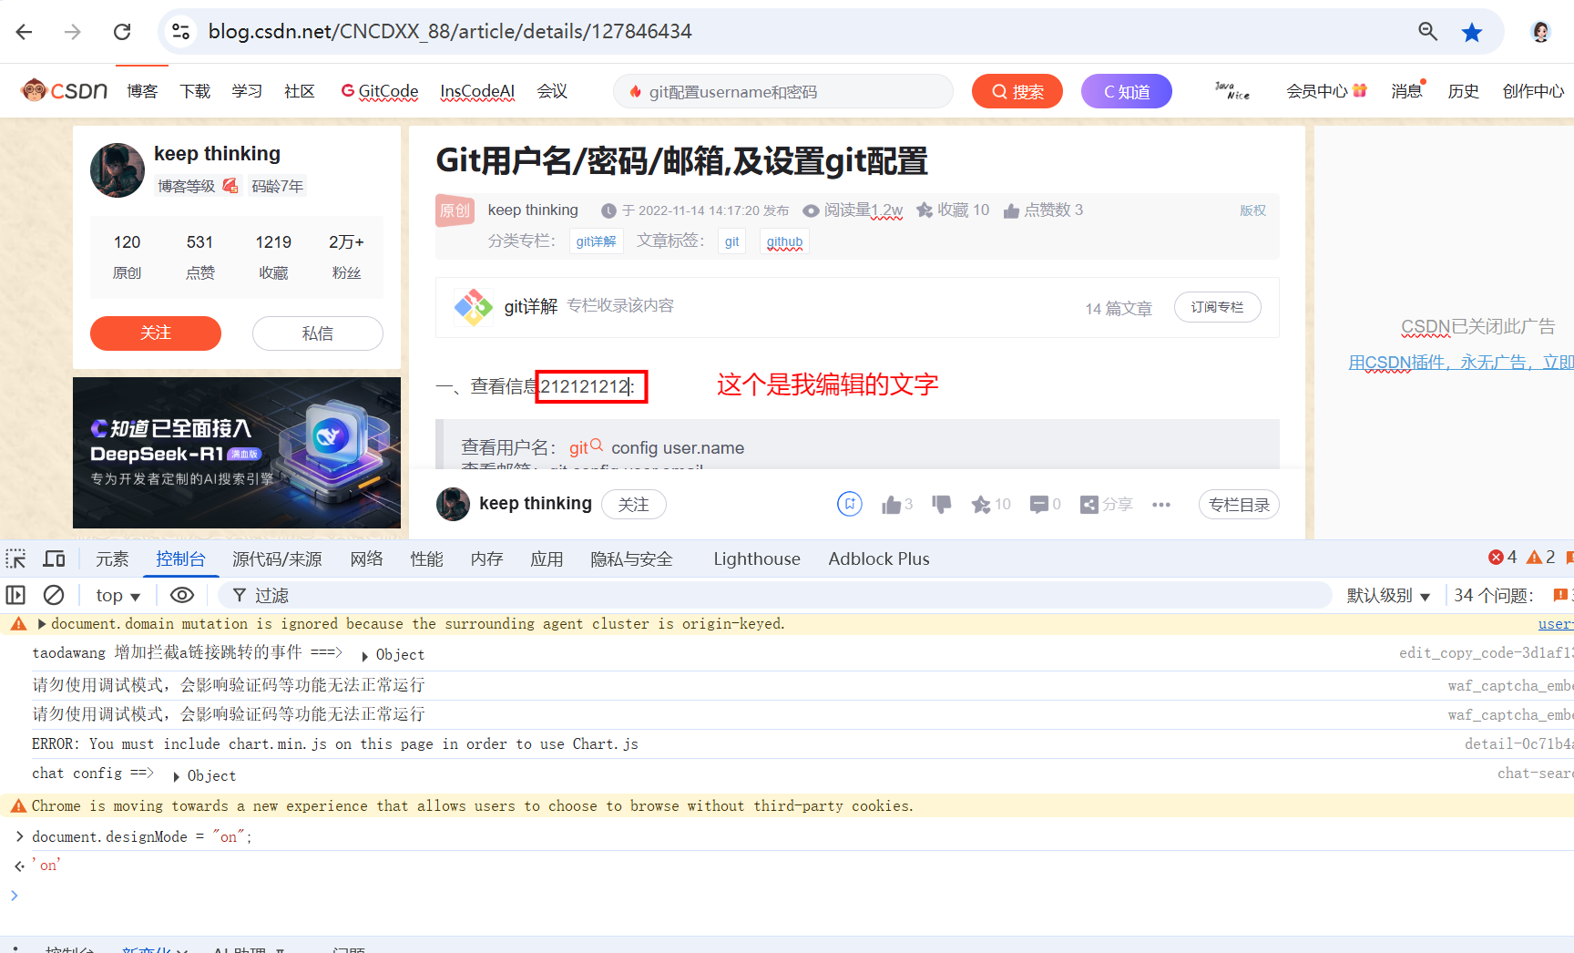Expand the Object logged after chat config
The height and width of the screenshot is (953, 1574).
pyautogui.click(x=176, y=775)
